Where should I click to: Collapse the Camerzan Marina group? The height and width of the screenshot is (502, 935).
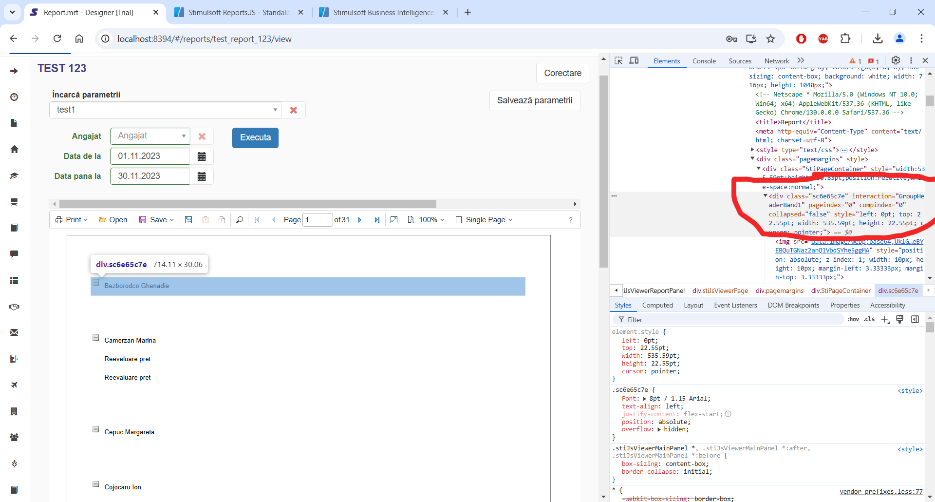(96, 338)
